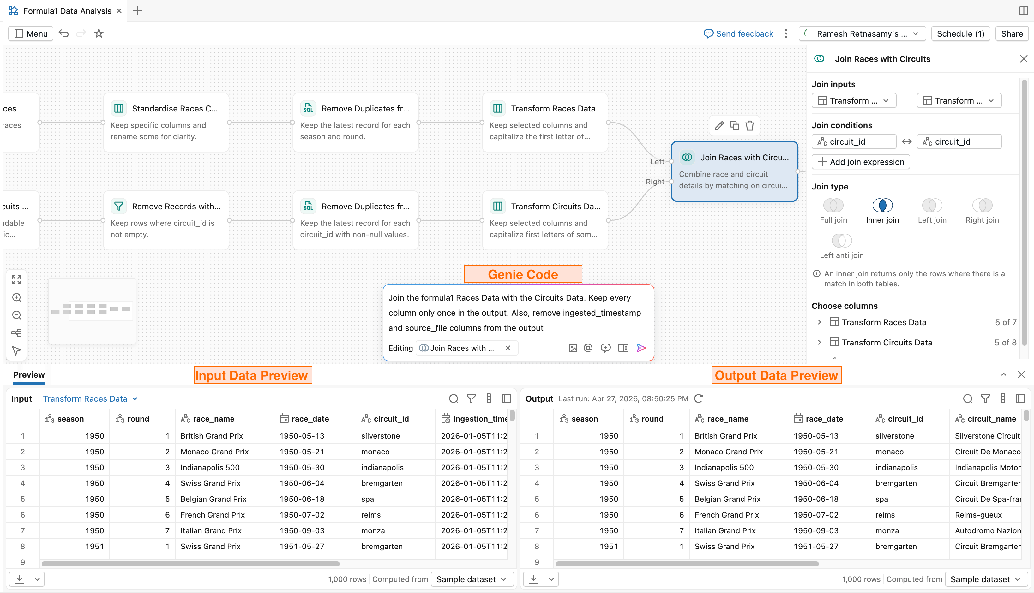Click Send feedback link
This screenshot has height=593, width=1034.
tap(738, 33)
